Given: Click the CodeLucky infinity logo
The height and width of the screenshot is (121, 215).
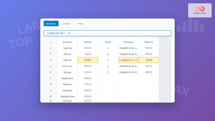Looking at the screenshot, I should tap(200, 9).
